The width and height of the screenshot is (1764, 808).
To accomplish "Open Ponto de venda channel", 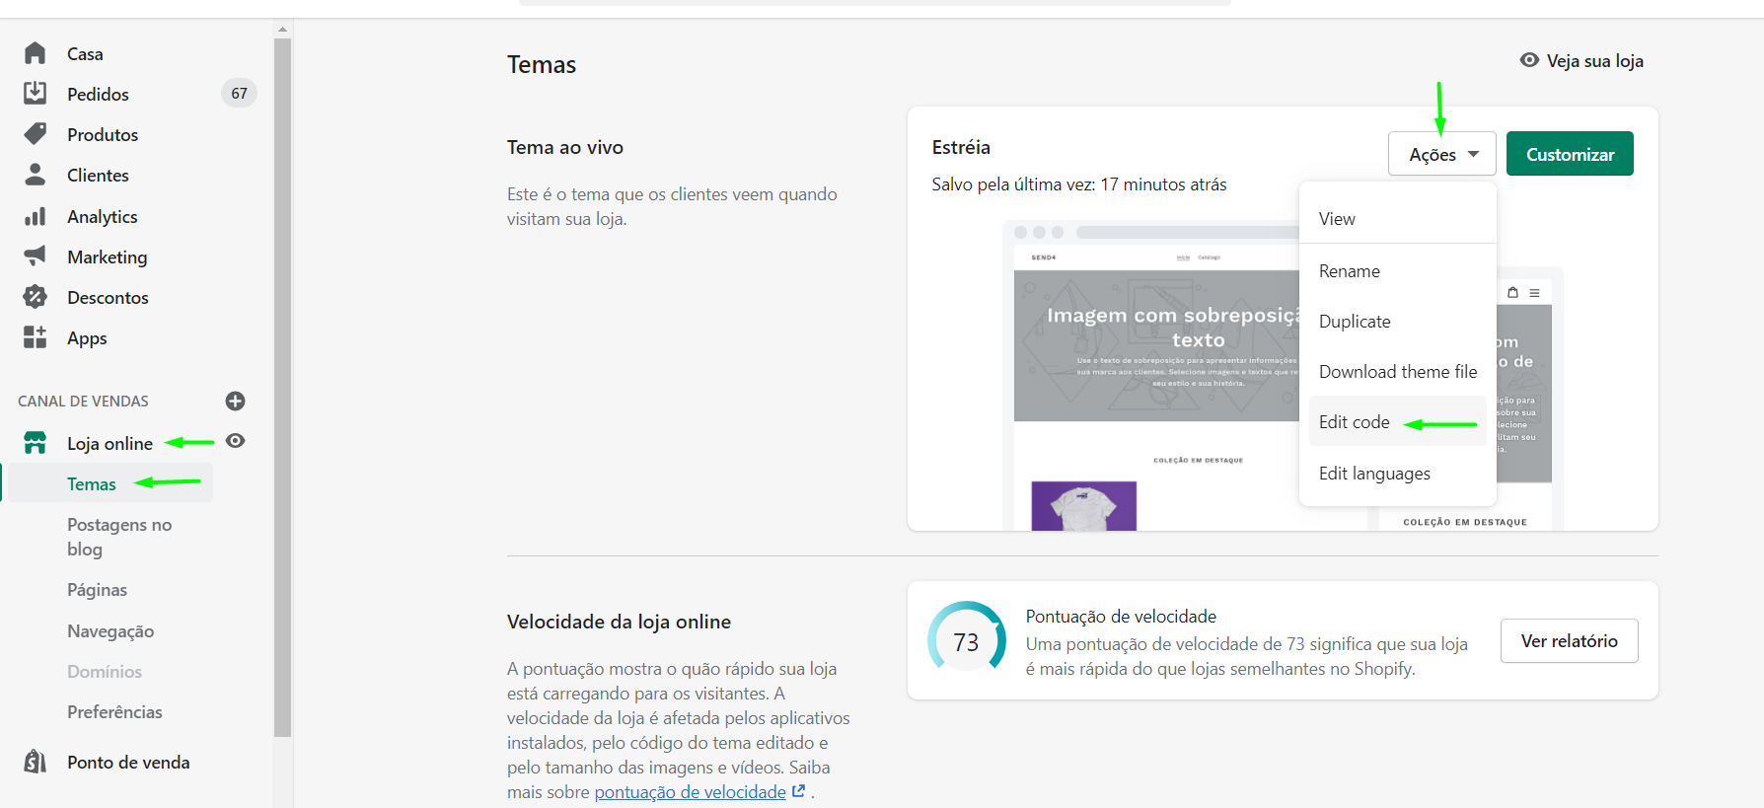I will (128, 763).
